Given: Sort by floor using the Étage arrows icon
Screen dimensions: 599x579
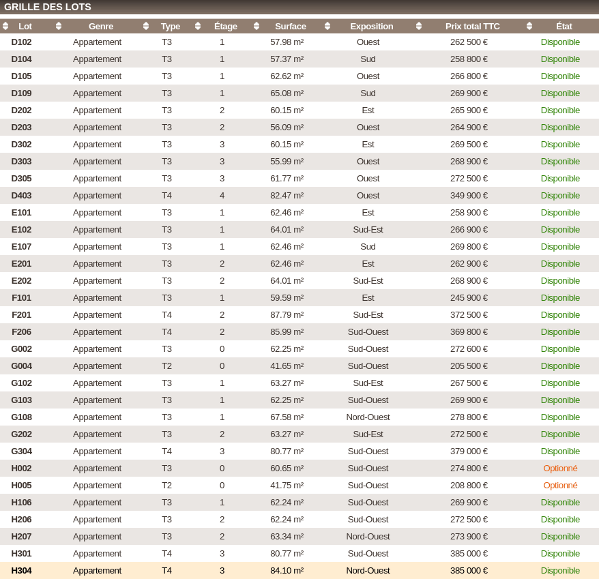Looking at the screenshot, I should pos(198,26).
